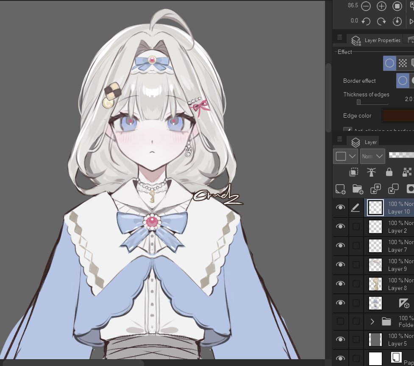Click the pen editing icon on Layer 10

pos(356,208)
